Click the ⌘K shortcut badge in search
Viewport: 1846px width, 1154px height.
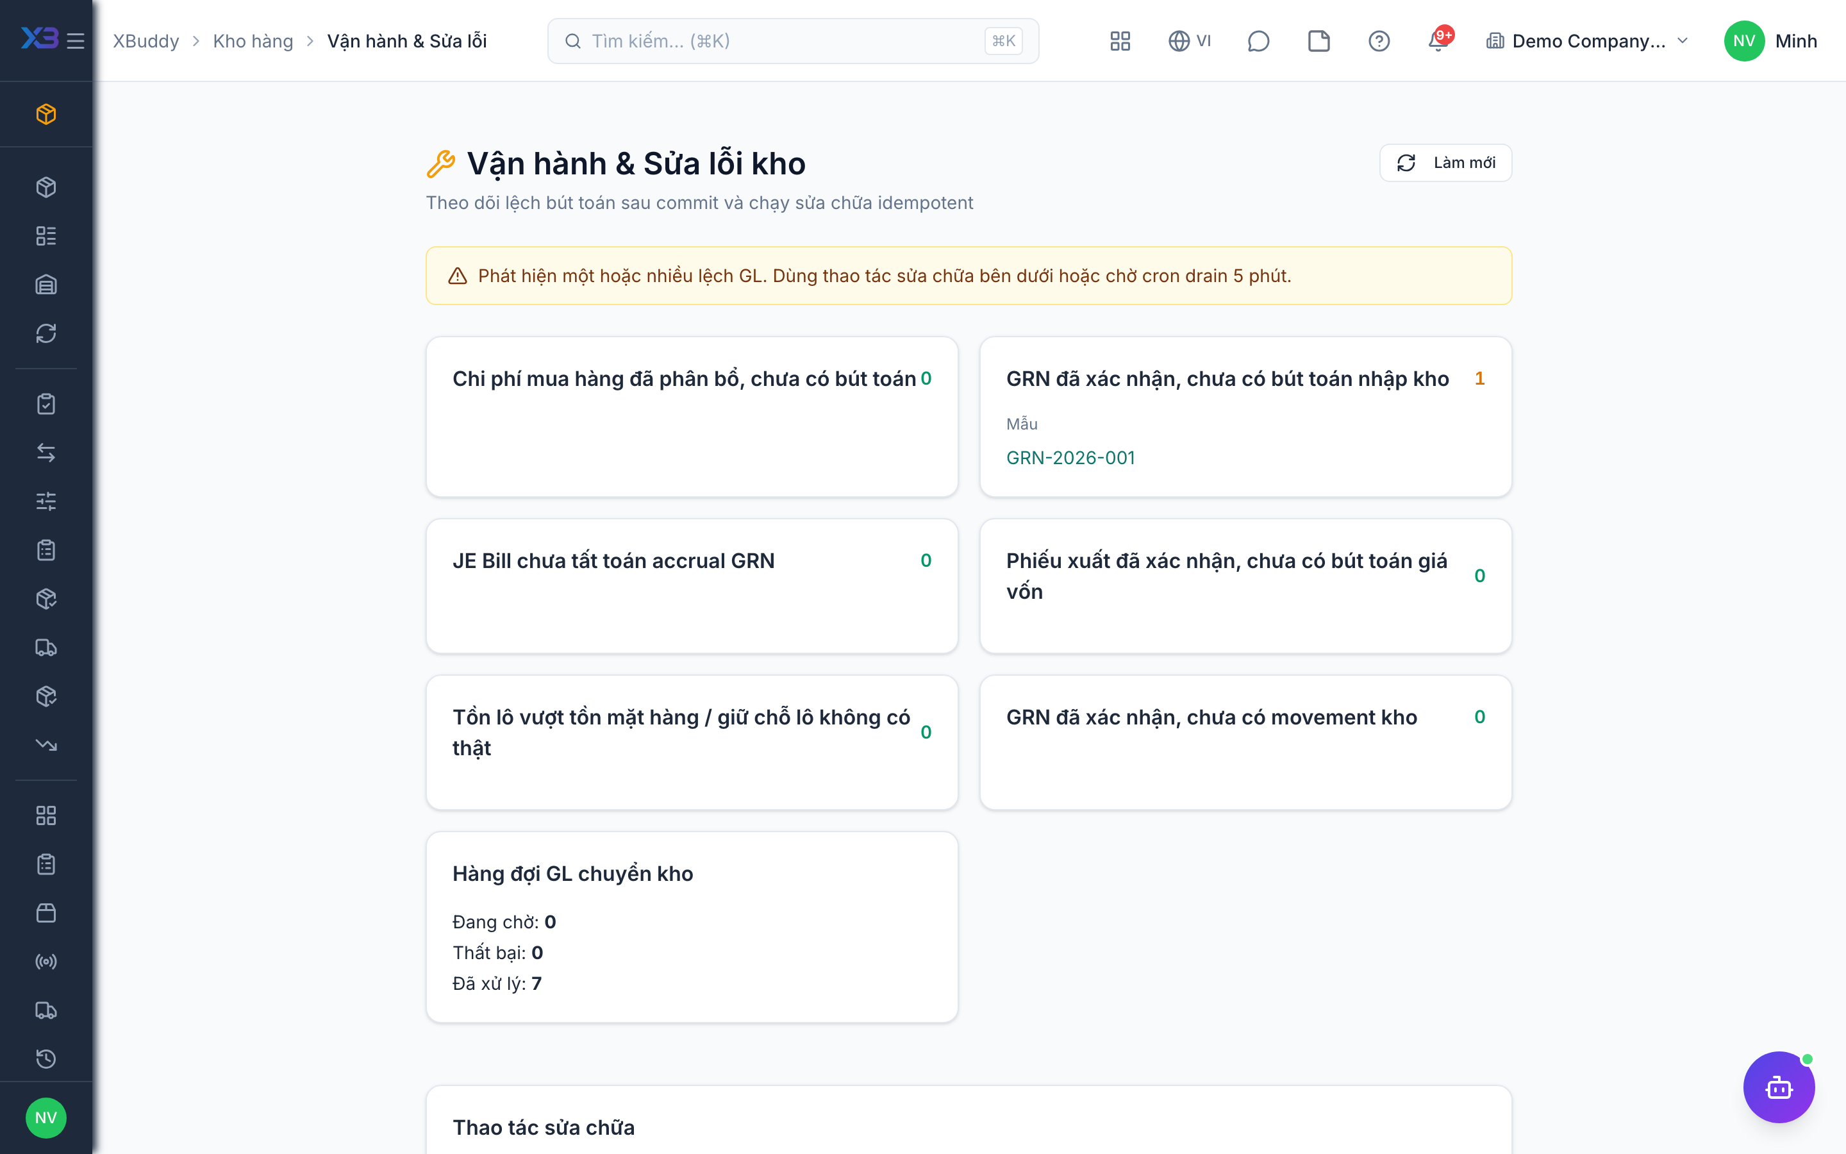pyautogui.click(x=1003, y=41)
